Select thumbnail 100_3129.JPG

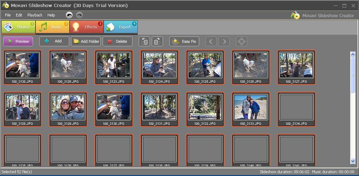(x=68, y=107)
